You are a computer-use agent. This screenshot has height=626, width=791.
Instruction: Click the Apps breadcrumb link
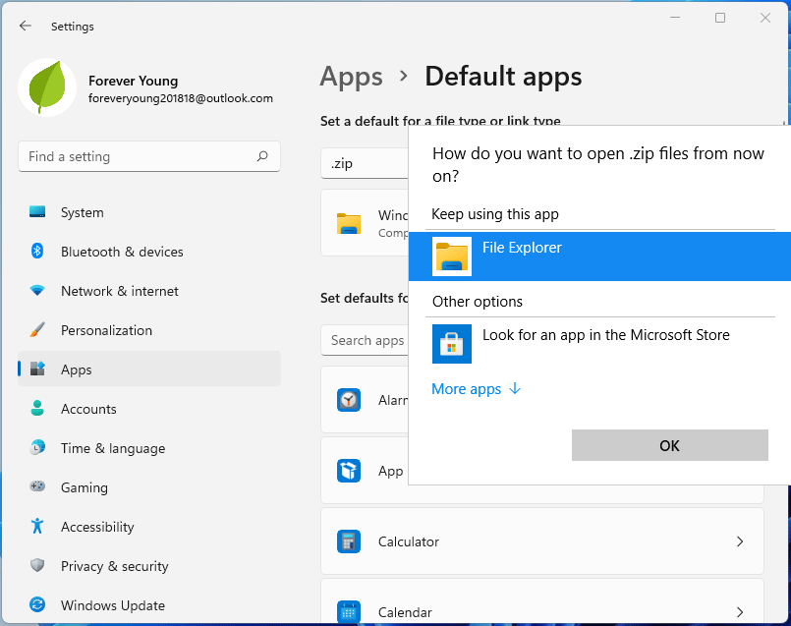pos(351,77)
